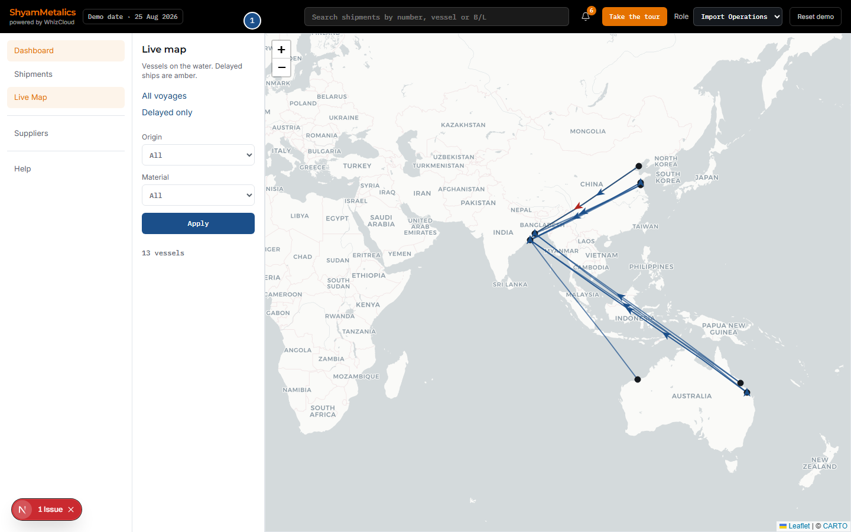Open the Role dropdown showing Import Operations
851x532 pixels.
click(x=738, y=17)
